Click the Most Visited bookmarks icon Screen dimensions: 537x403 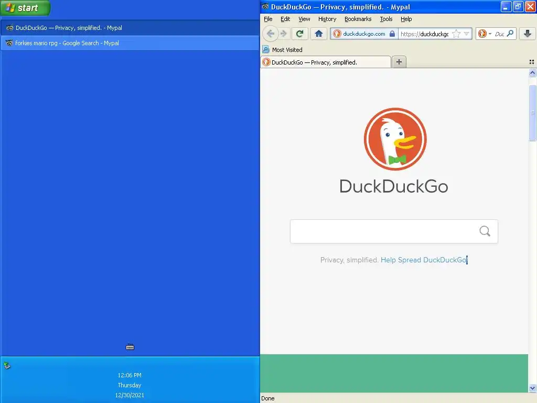coord(266,50)
